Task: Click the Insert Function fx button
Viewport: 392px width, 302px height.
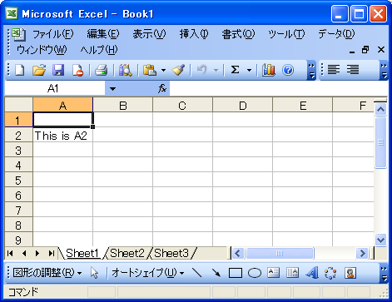Action: point(162,89)
